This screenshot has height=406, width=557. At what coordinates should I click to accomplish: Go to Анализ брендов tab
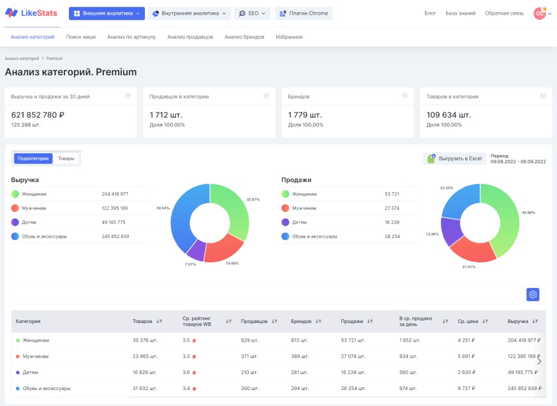click(244, 37)
